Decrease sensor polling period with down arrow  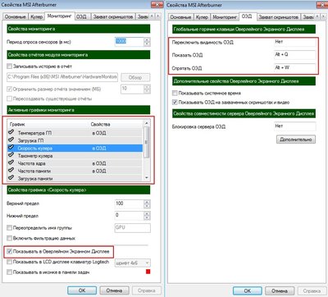(x=147, y=43)
